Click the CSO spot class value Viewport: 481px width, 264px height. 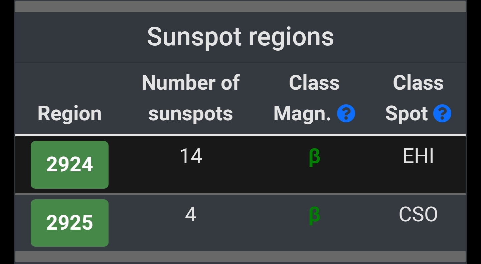(418, 214)
